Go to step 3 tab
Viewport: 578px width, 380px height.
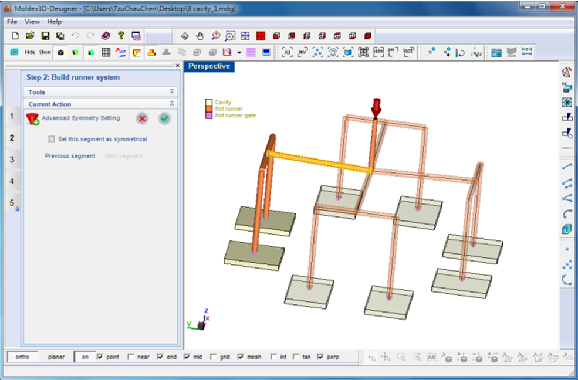click(x=12, y=160)
